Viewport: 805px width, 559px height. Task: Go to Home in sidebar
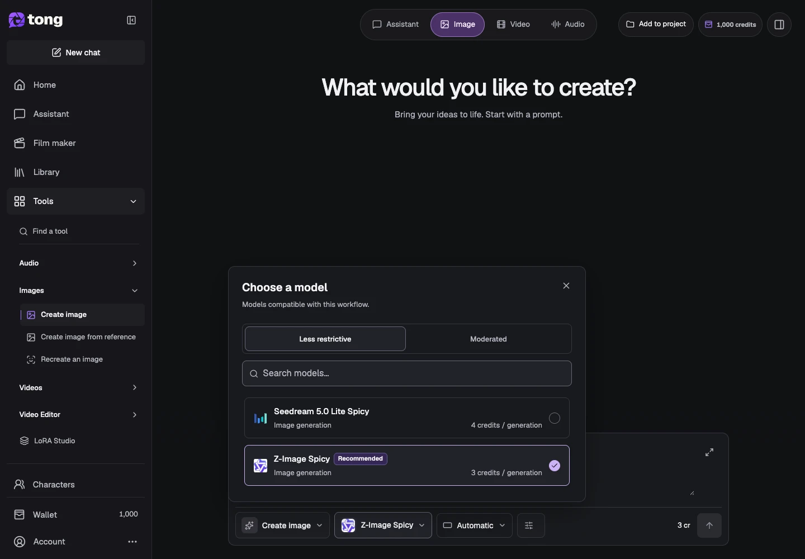[x=75, y=85]
